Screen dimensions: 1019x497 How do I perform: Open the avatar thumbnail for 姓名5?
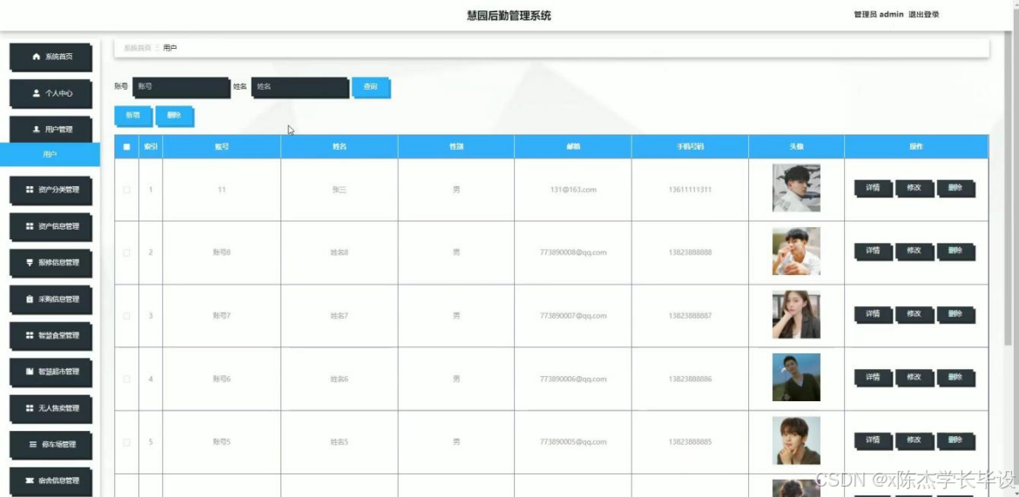click(x=796, y=440)
